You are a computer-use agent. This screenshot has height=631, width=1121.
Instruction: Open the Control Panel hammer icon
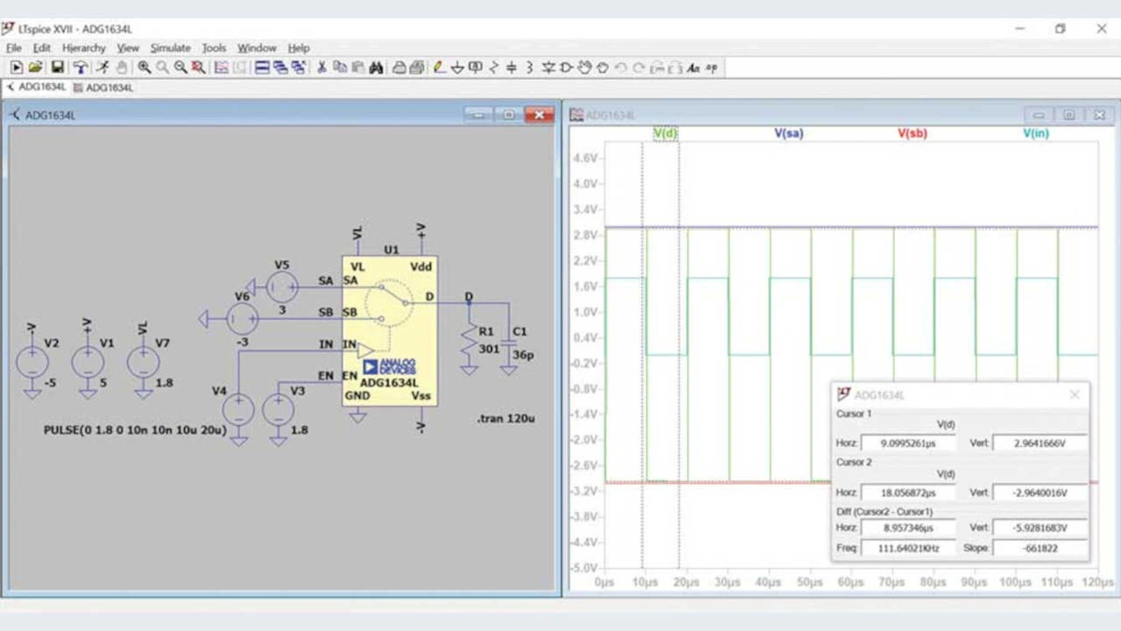click(80, 67)
